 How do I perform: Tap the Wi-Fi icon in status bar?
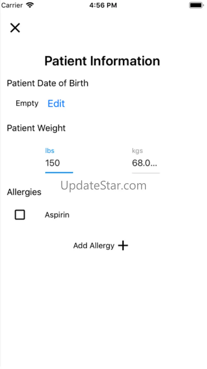(30, 5)
